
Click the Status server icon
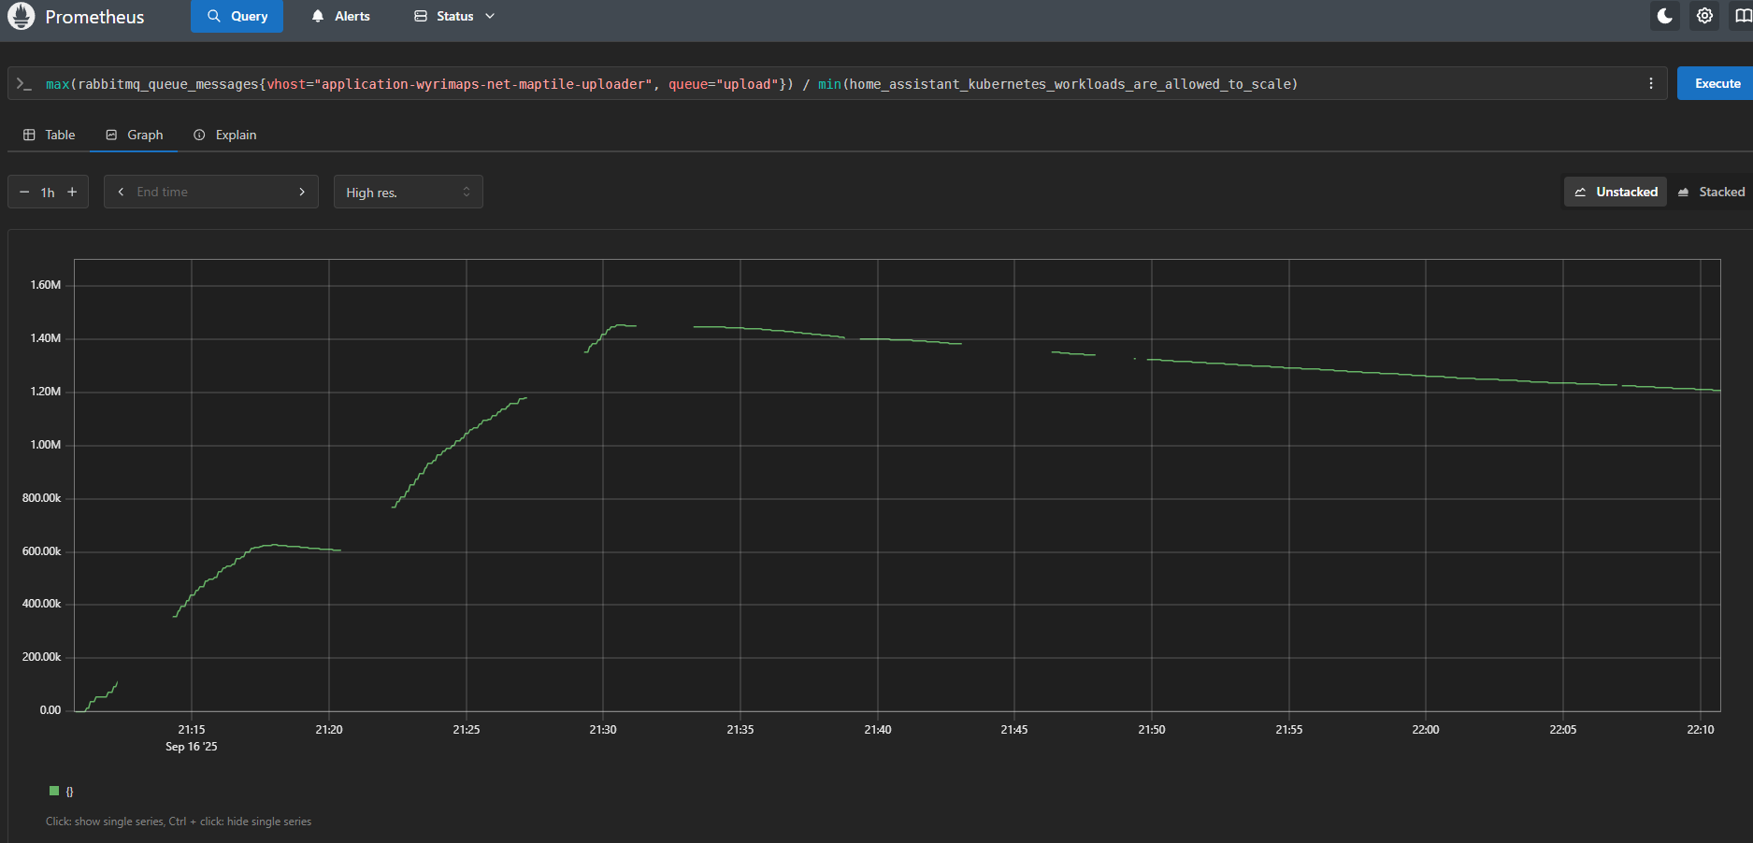click(x=421, y=16)
